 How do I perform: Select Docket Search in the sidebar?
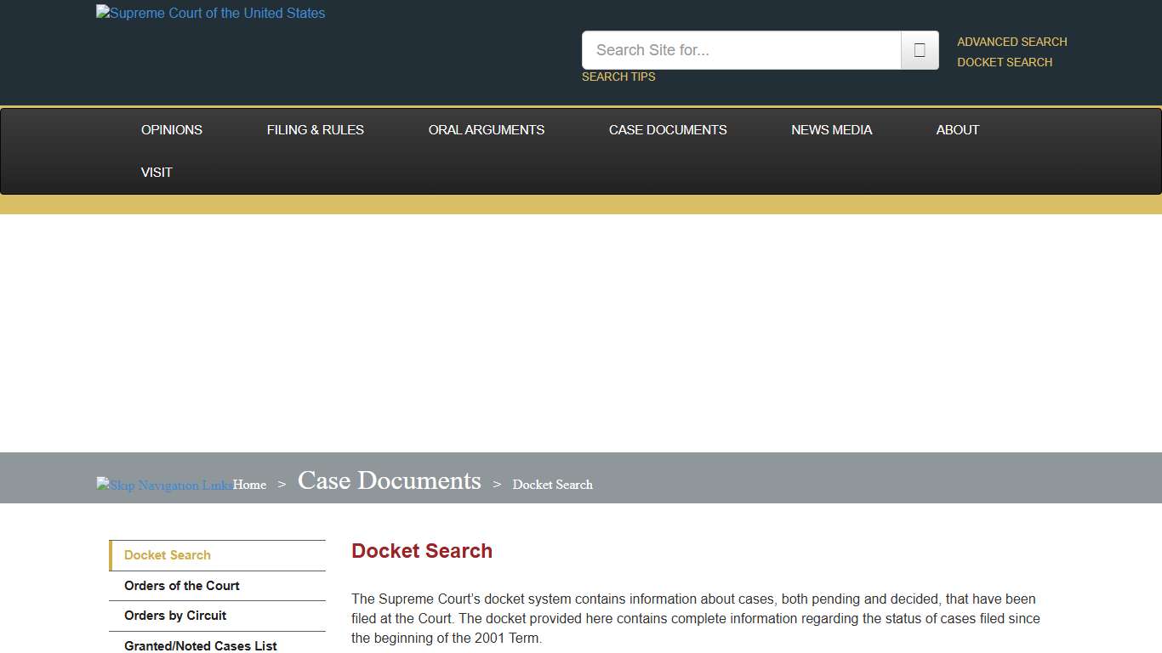[168, 554]
